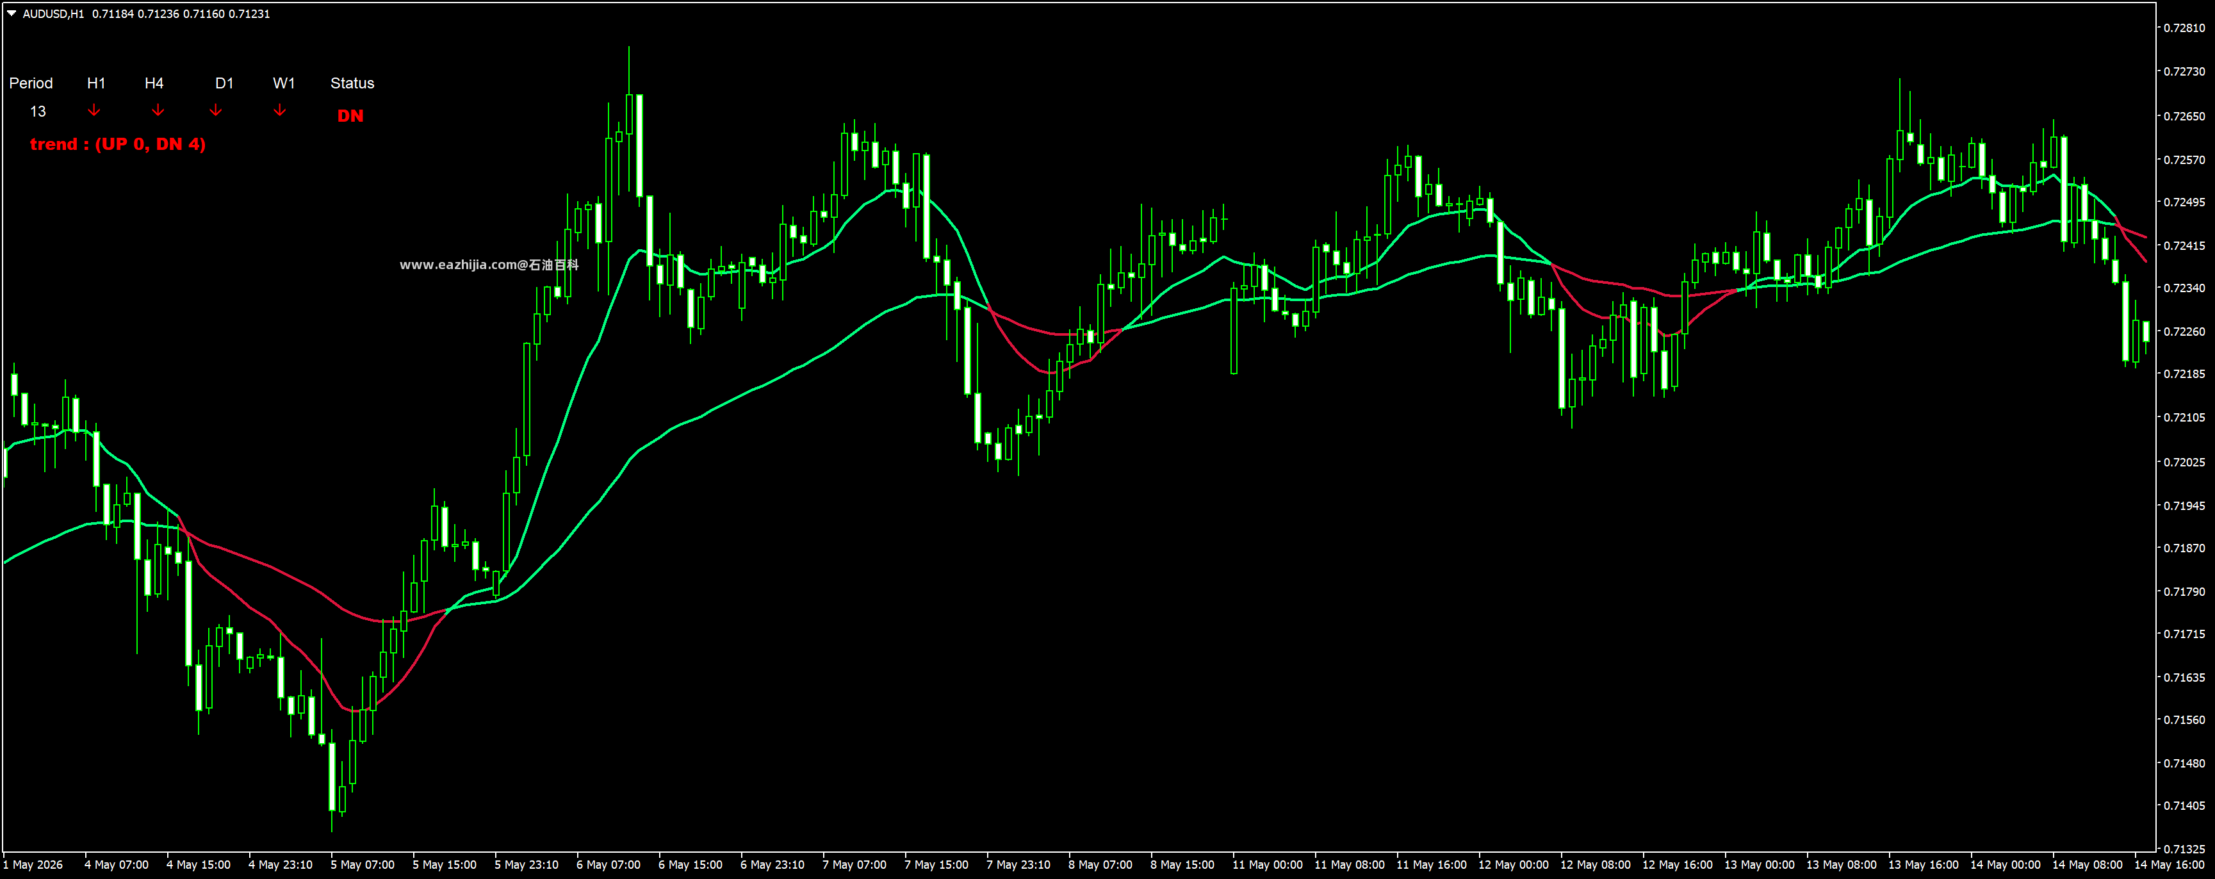Click the 13 May 16:00 time label
The width and height of the screenshot is (2215, 879).
pyautogui.click(x=1924, y=866)
